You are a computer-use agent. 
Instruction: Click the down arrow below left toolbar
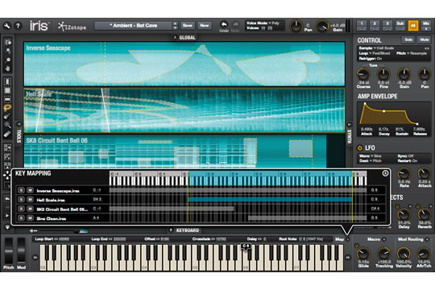[x=7, y=227]
